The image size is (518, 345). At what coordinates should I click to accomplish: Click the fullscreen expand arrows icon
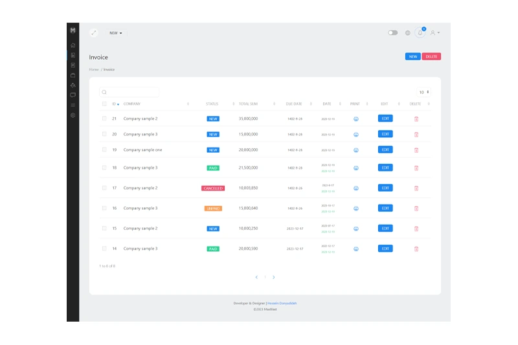click(x=94, y=32)
